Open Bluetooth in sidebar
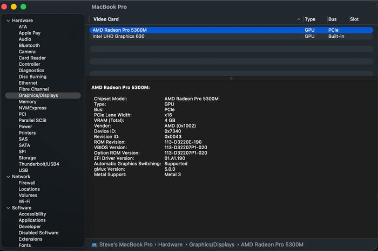The width and height of the screenshot is (378, 251). [29, 45]
